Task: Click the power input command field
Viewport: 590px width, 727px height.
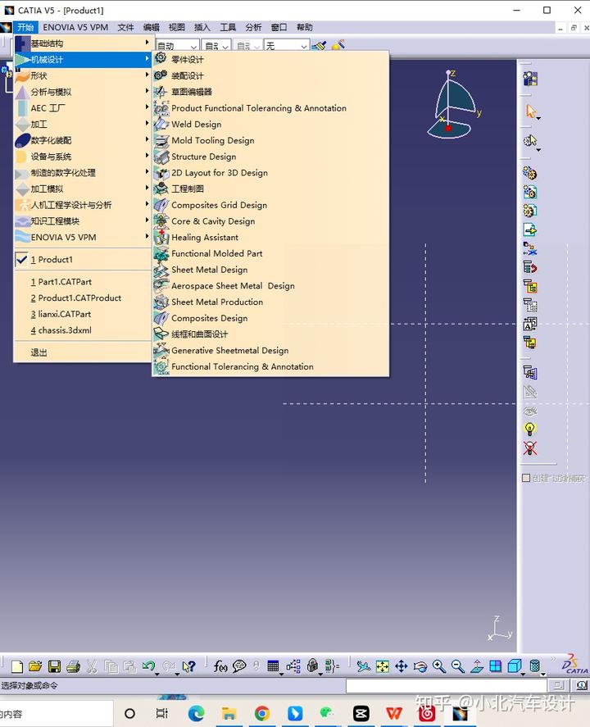Action: tap(447, 686)
